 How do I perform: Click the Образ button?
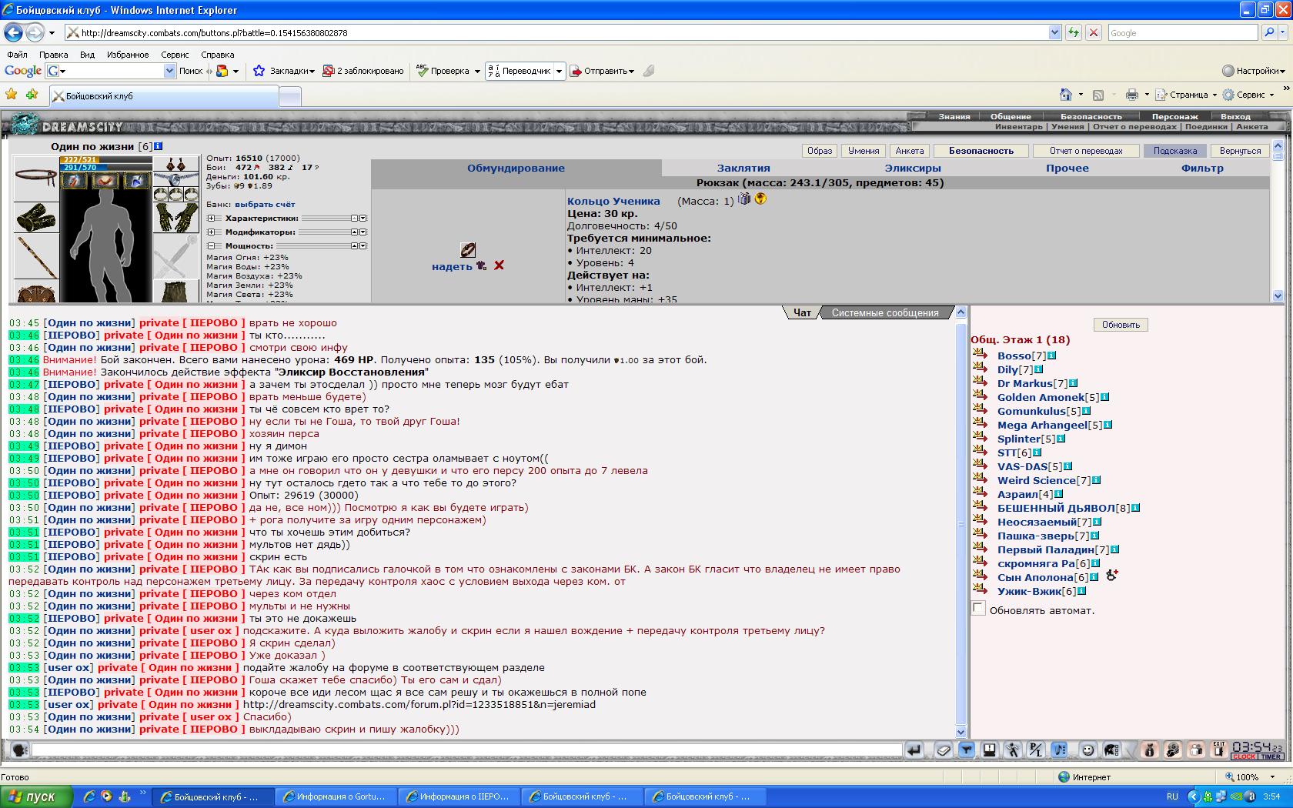coord(820,151)
